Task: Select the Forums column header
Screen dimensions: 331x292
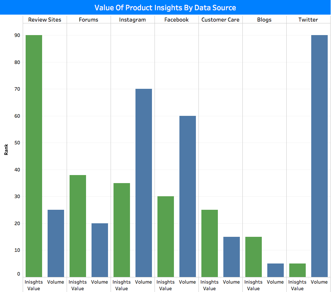Action: (89, 20)
